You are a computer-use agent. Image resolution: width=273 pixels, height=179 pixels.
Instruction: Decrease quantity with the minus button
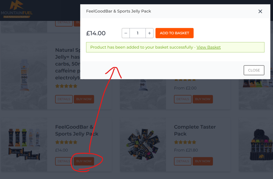pos(126,33)
